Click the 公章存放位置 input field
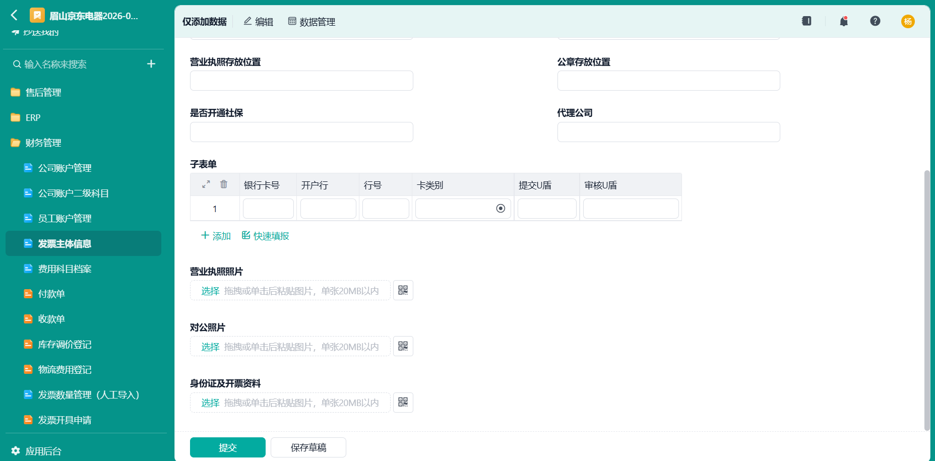 [669, 81]
